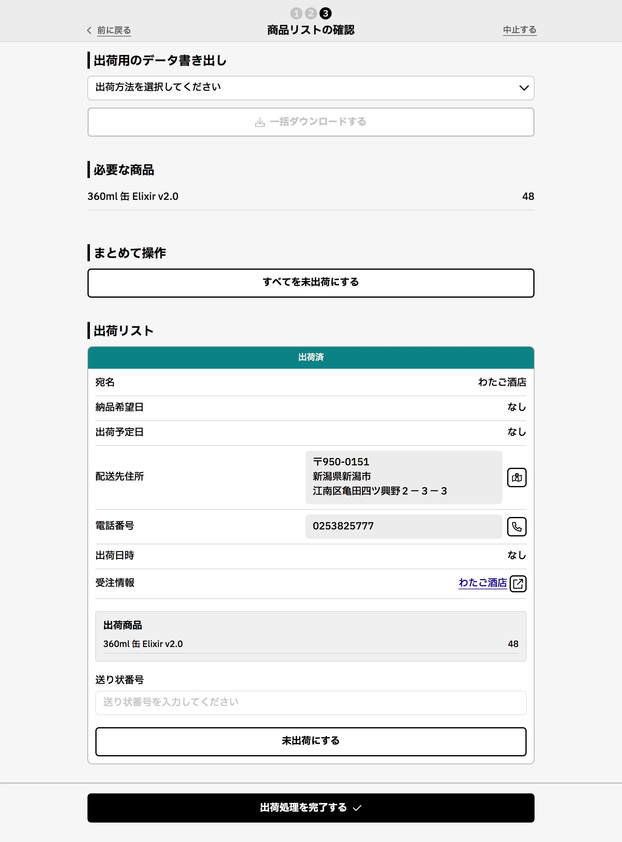Screen dimensions: 622x842
Task: Open order info via the external link icon
Action: [518, 583]
